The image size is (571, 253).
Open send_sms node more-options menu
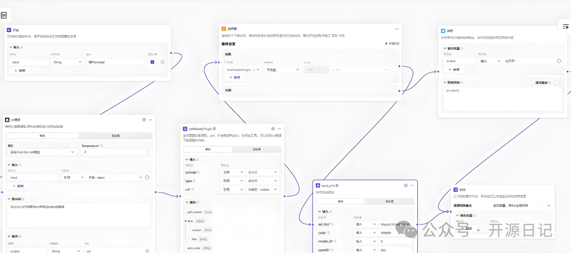point(412,185)
